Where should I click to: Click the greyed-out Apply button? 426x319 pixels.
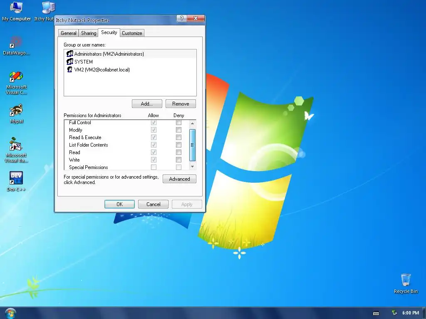tap(187, 204)
